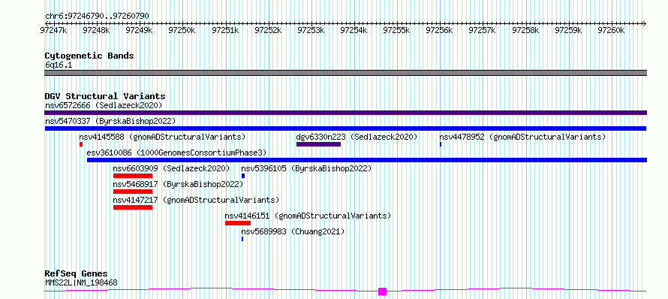
Task: Click the 97260k ruler tick label
Action: pyautogui.click(x=612, y=30)
